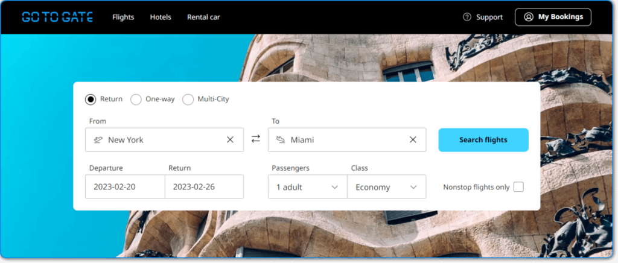Click the Return date field 2023-02-26
This screenshot has height=263, width=618.
point(204,186)
